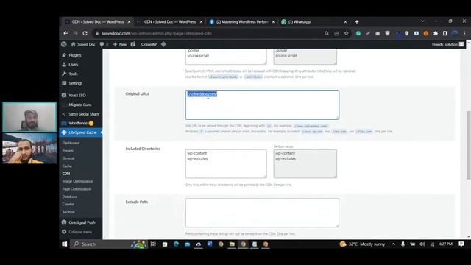The height and width of the screenshot is (265, 471).
Task: Open a new browser tab with plus
Action: point(356,21)
